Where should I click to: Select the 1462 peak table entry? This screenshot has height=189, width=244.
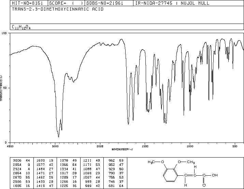click(45, 177)
